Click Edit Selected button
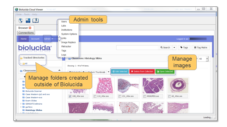The image size is (227, 127). tap(120, 71)
